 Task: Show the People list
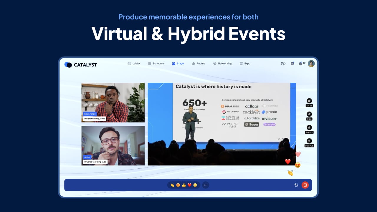(x=309, y=141)
